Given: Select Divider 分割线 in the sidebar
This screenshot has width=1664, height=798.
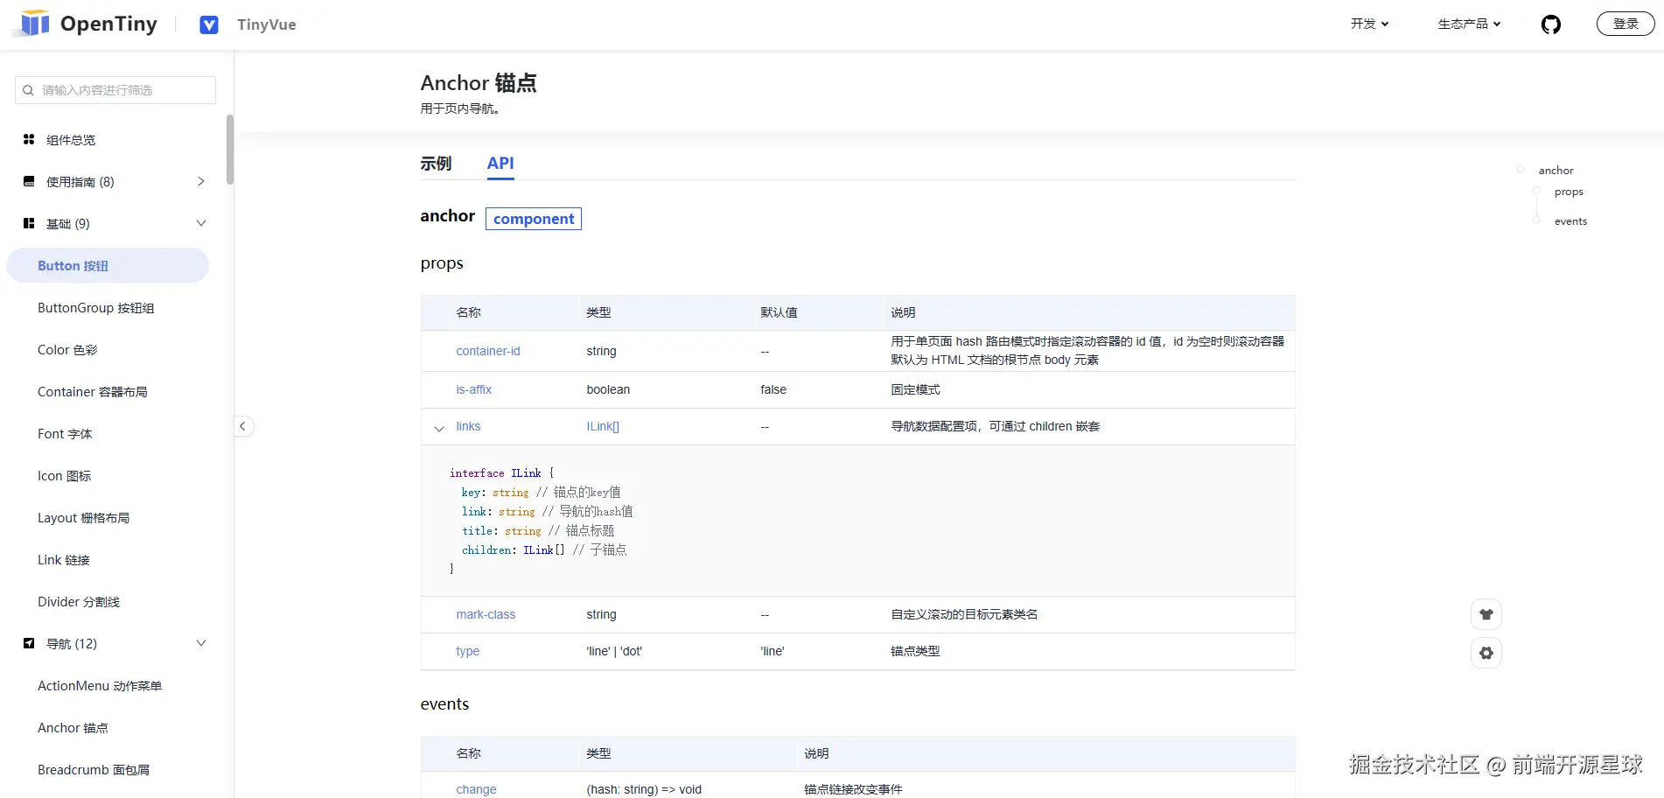Looking at the screenshot, I should (79, 602).
